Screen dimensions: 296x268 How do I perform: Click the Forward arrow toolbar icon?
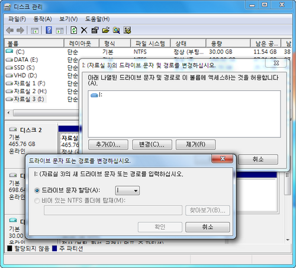pyautogui.click(x=20, y=30)
